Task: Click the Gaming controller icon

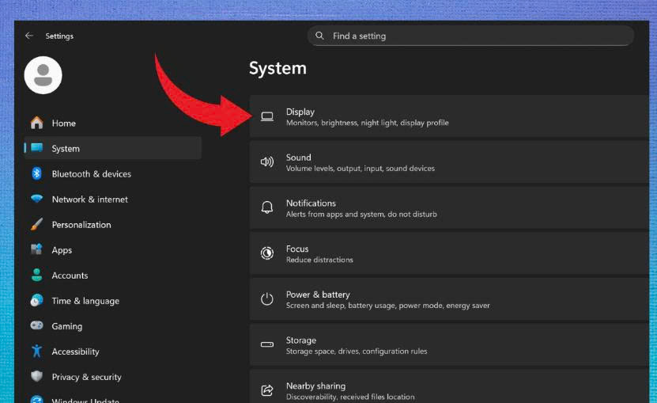Action: (37, 325)
